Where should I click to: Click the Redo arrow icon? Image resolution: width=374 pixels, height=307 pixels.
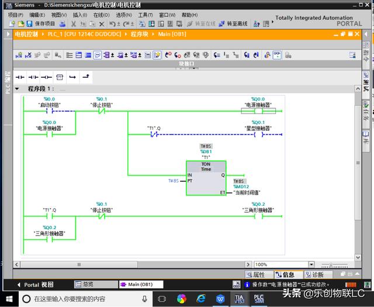coord(126,24)
